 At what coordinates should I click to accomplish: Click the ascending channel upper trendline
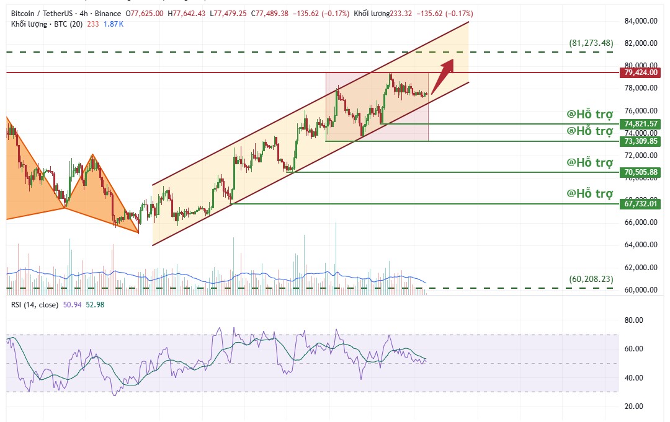[x=311, y=103]
